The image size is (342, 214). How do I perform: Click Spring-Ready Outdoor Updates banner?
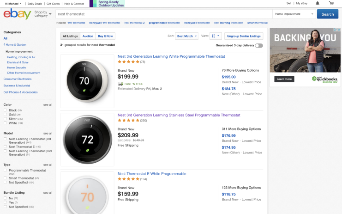(x=108, y=4)
